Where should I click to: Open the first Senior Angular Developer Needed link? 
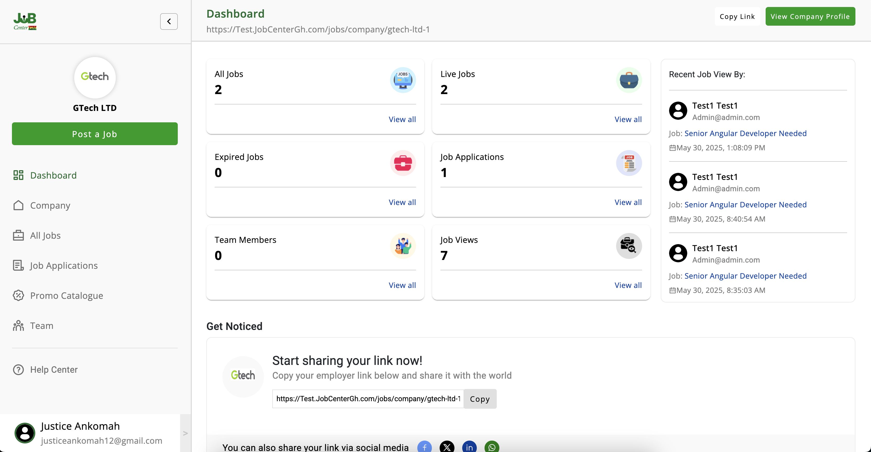pos(745,133)
